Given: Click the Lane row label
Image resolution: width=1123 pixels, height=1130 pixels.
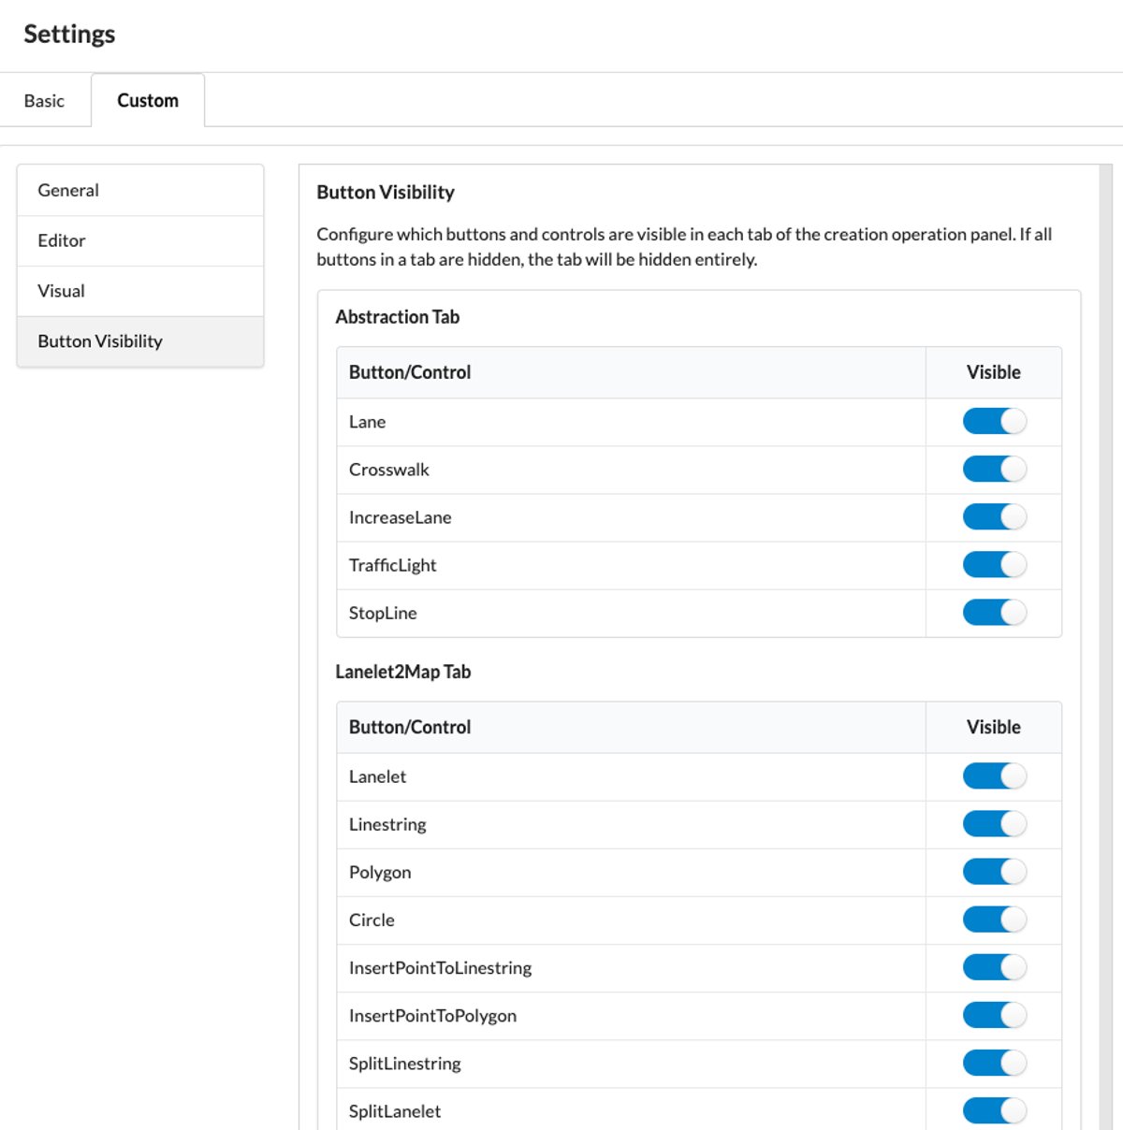Looking at the screenshot, I should [367, 422].
